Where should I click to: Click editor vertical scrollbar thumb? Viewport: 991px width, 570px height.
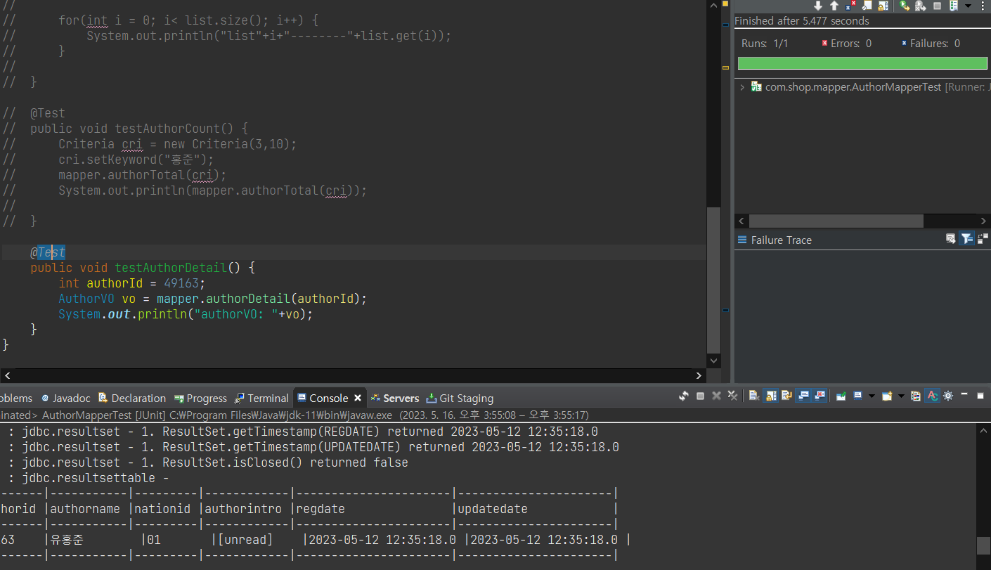point(714,280)
